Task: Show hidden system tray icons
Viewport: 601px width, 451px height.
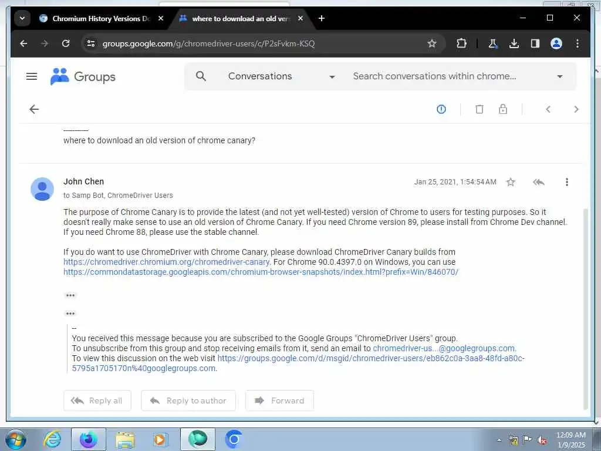Action: (x=499, y=440)
